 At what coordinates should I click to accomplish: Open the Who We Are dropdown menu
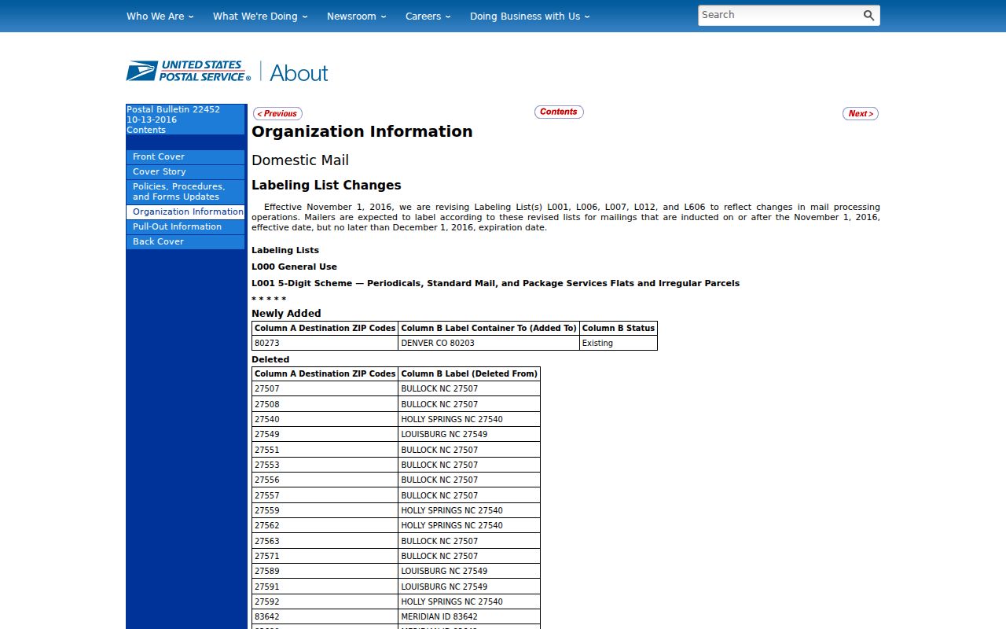[160, 16]
